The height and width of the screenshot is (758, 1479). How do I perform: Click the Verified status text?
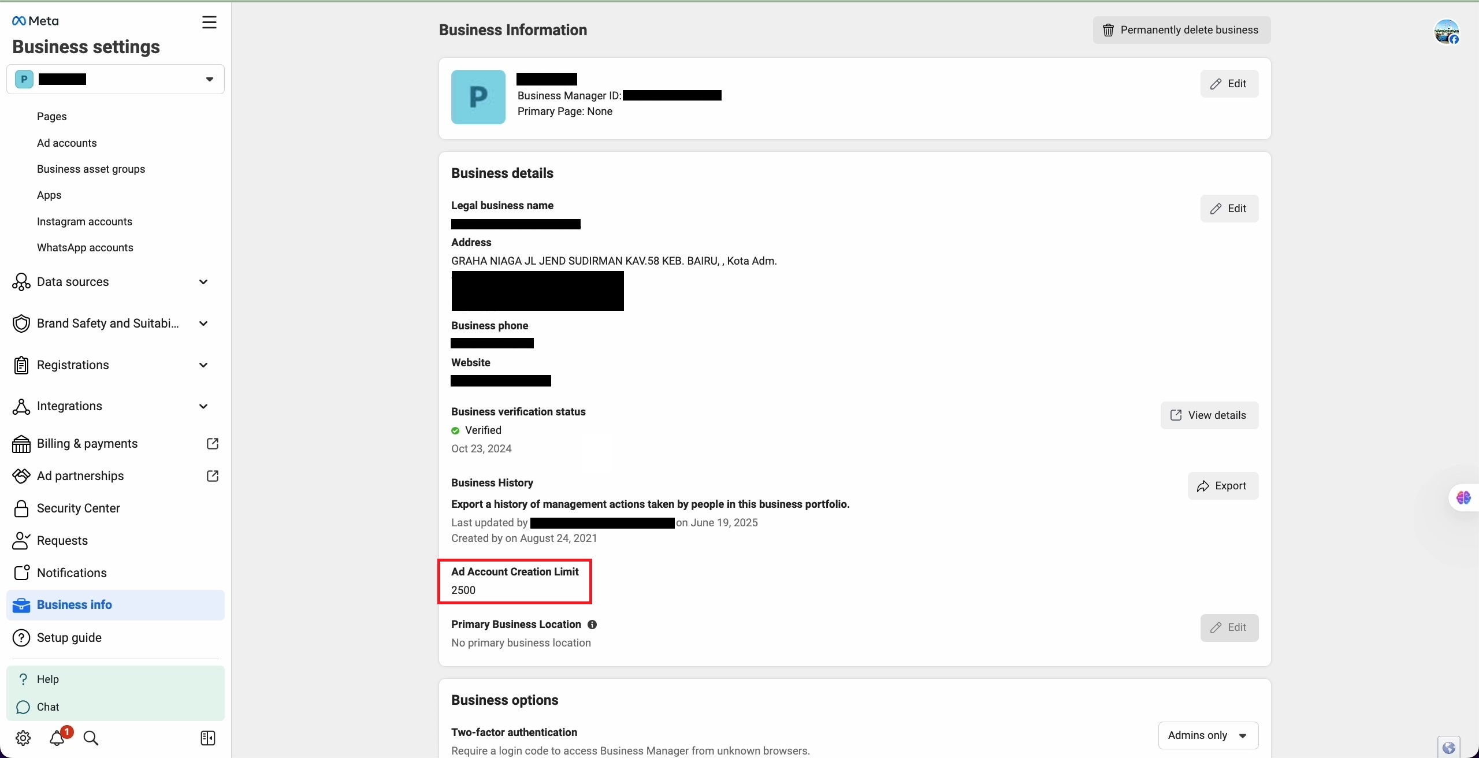[x=483, y=430]
